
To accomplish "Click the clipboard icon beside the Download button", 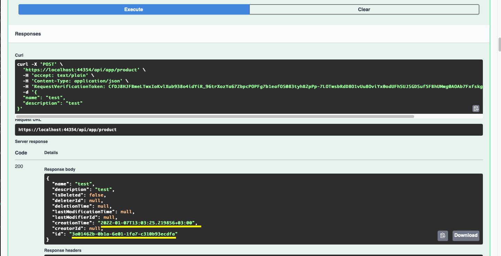I will pos(442,235).
